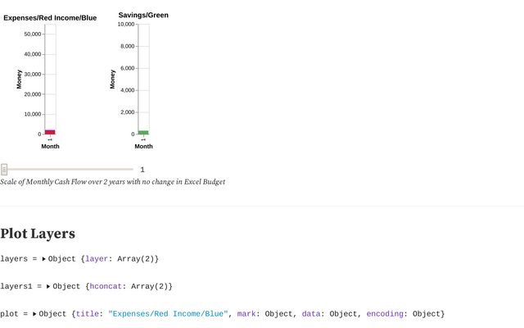Click the 'plot' variable name
Image resolution: width=524 pixels, height=328 pixels.
point(10,314)
